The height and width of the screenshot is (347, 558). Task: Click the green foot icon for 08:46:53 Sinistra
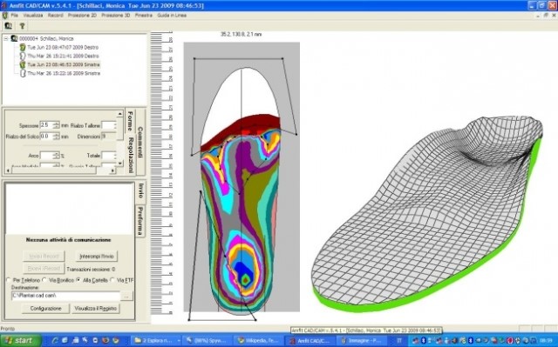click(23, 64)
